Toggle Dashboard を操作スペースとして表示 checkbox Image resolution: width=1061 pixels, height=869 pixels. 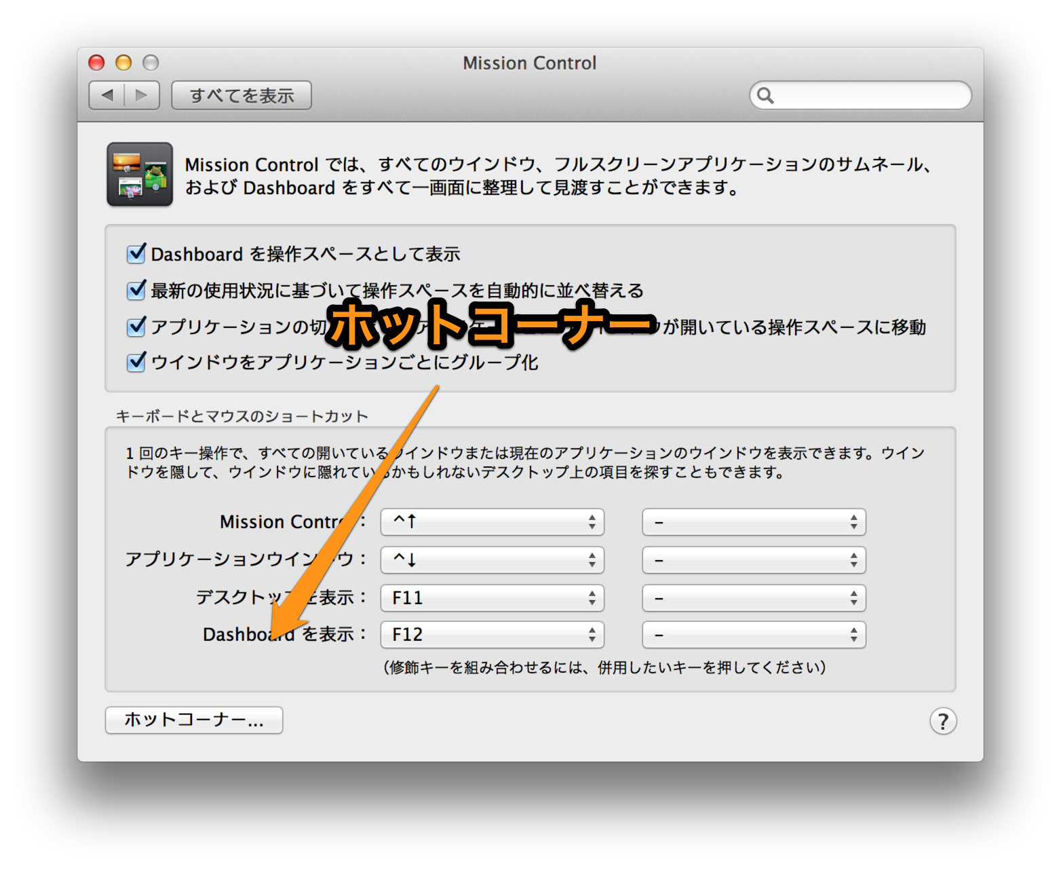tap(136, 254)
